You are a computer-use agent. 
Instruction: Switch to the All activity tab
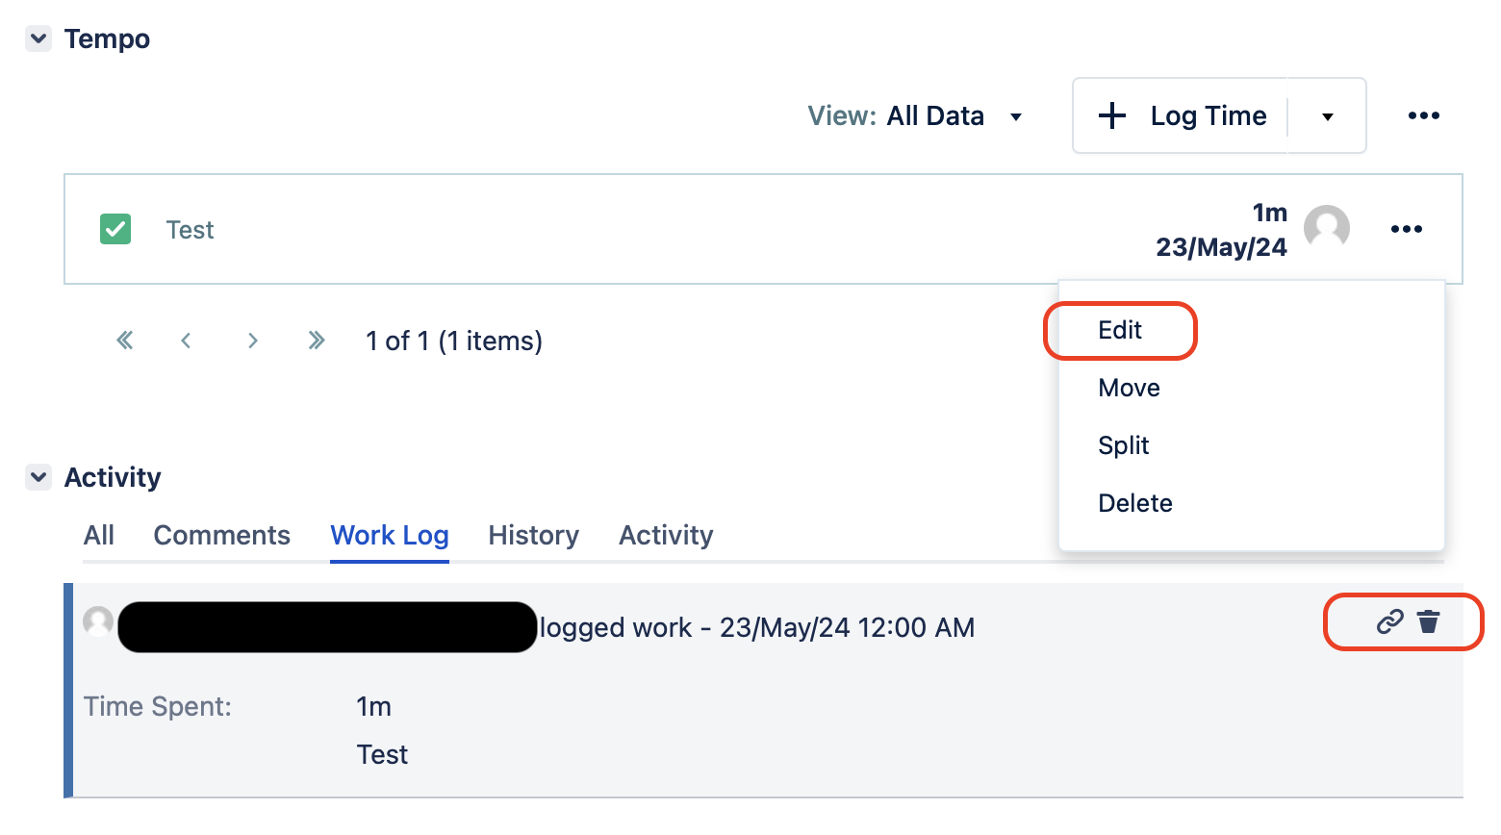[x=99, y=535]
